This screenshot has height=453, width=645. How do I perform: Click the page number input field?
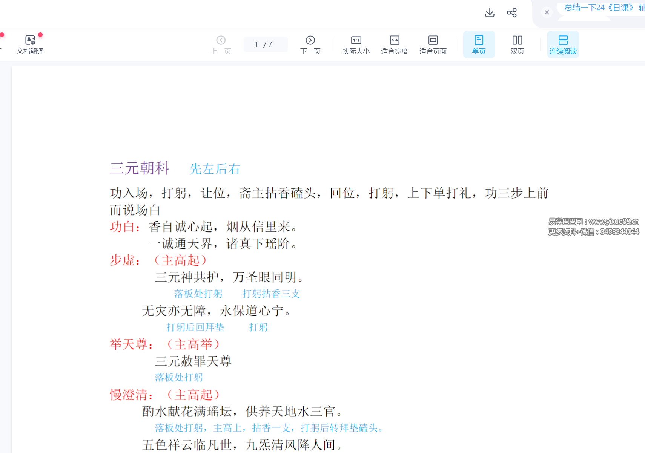point(256,44)
